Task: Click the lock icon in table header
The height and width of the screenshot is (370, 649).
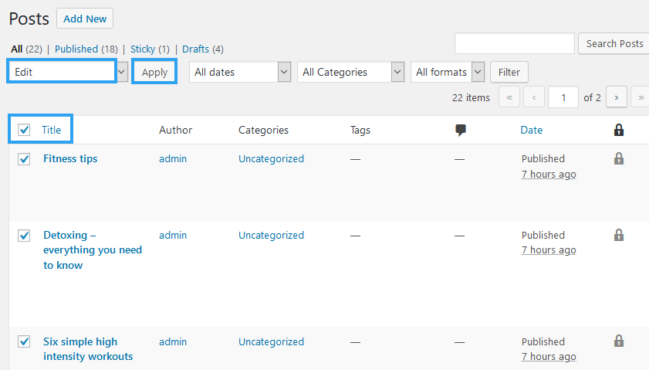Action: pyautogui.click(x=618, y=130)
